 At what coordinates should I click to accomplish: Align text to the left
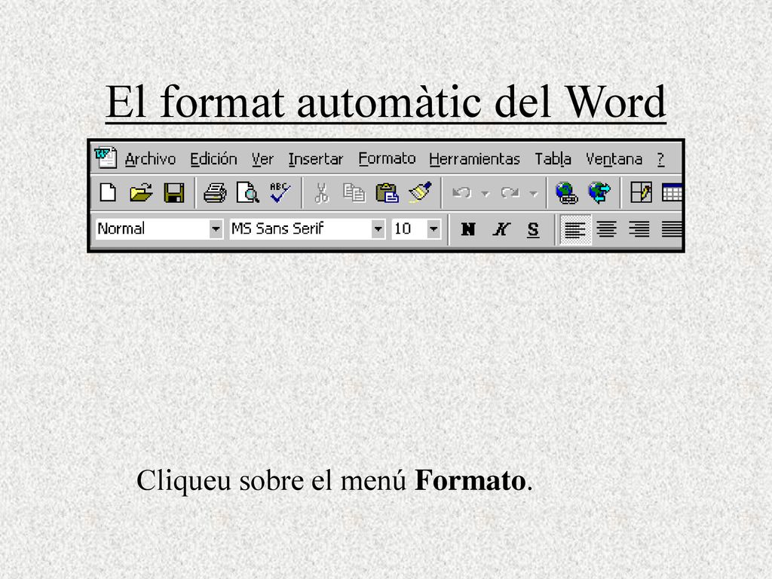click(574, 229)
